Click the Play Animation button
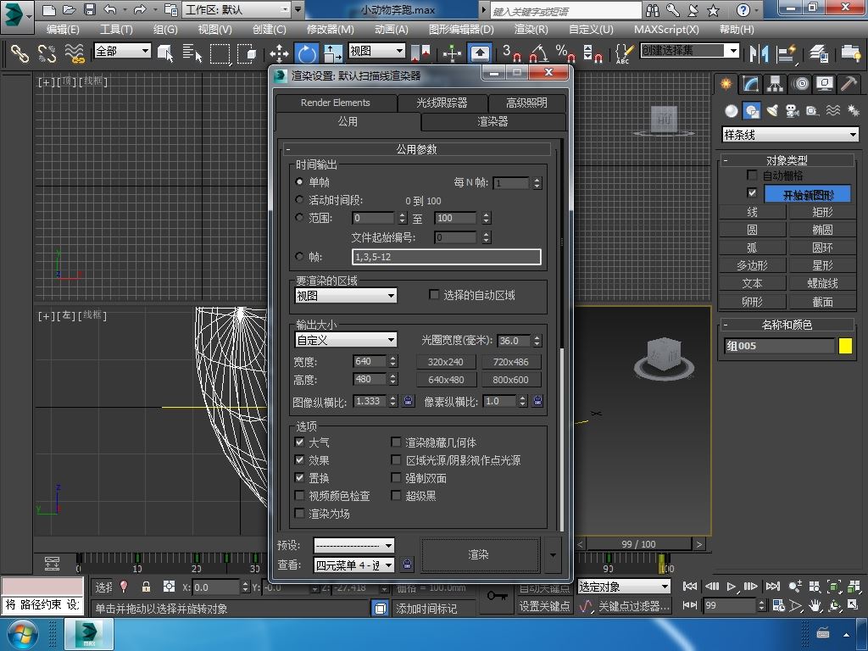Image resolution: width=868 pixels, height=651 pixels. [x=732, y=587]
